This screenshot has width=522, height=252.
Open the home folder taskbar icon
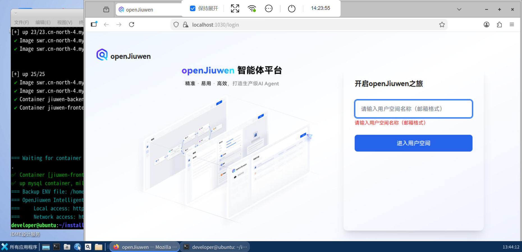click(x=67, y=247)
